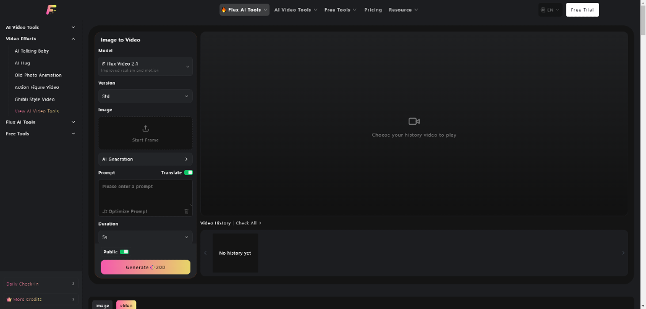The image size is (646, 309).
Task: Open the Resource top menu
Action: pos(403,10)
